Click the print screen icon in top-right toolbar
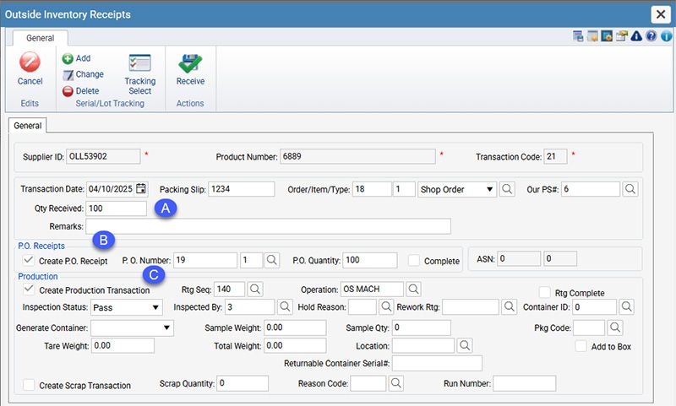Image resolution: width=676 pixels, height=406 pixels. point(578,36)
